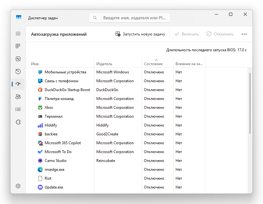
Task: Click the msedge.exe Edge icon
Action: tap(40, 170)
